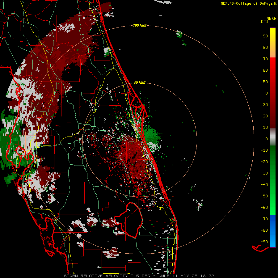Click the "NEXLAB-College of DuPage" title text
278x278 pixels.
246,3
